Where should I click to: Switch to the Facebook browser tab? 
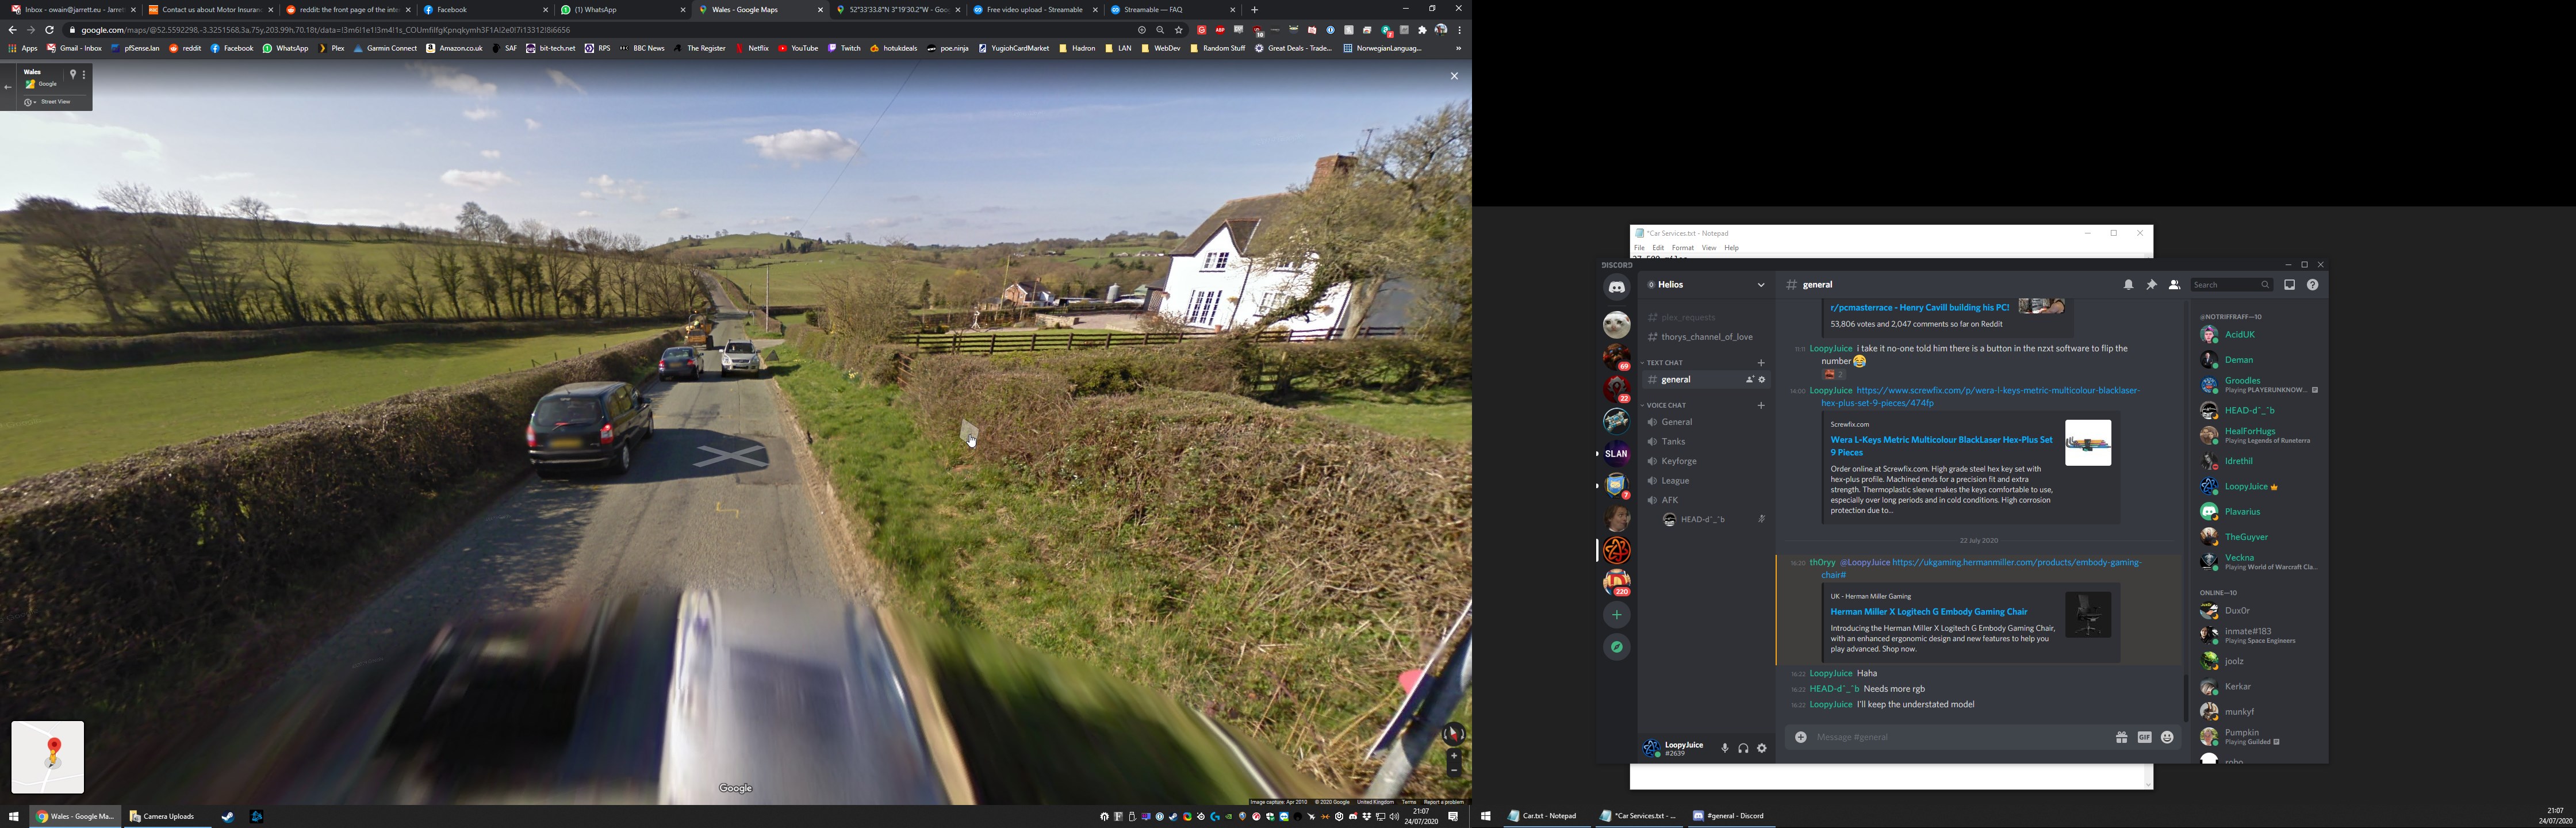point(485,10)
